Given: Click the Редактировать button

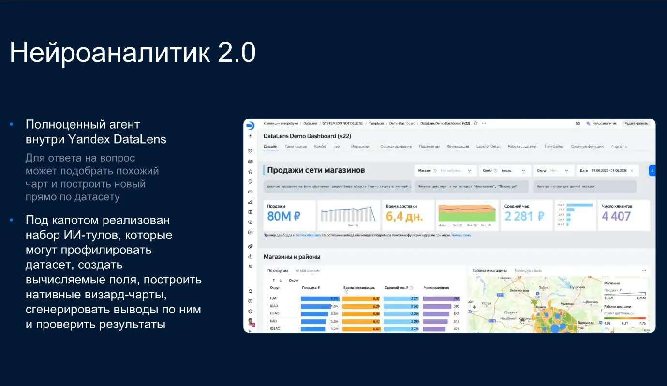Looking at the screenshot, I should [636, 123].
